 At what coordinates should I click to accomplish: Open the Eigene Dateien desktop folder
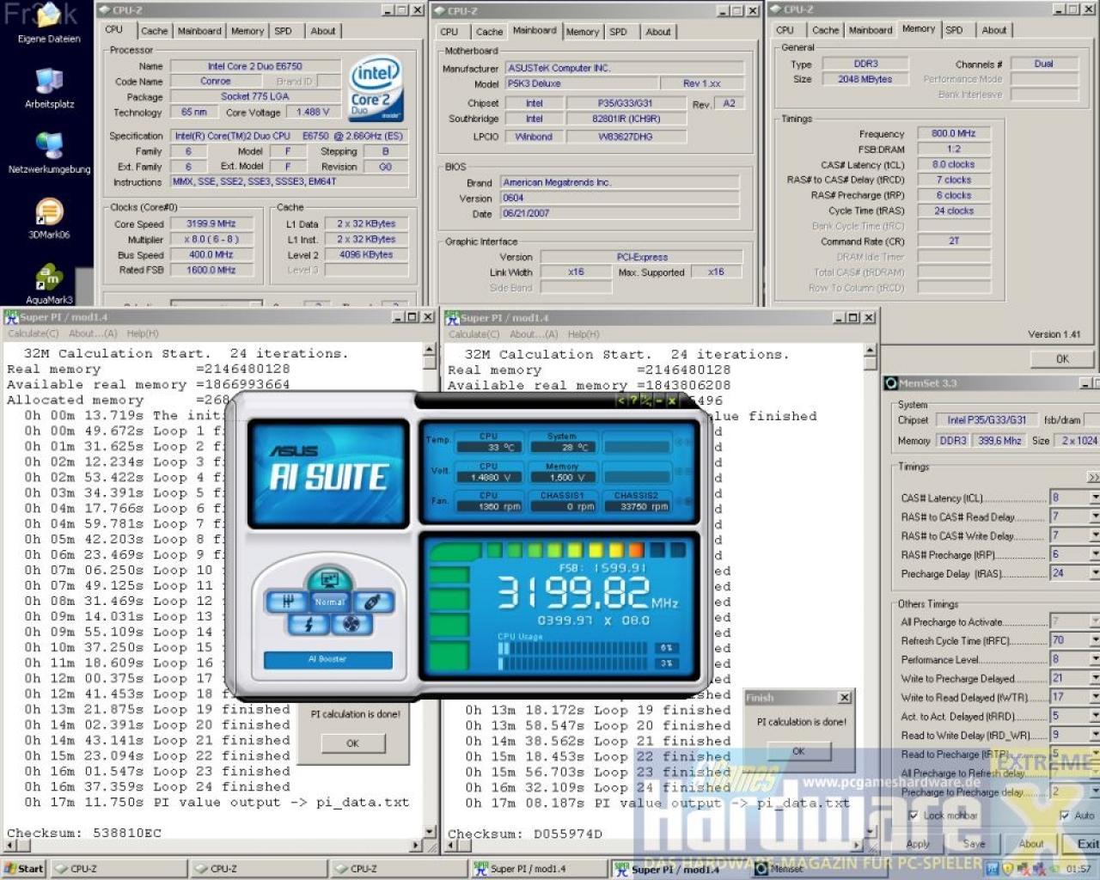point(48,23)
